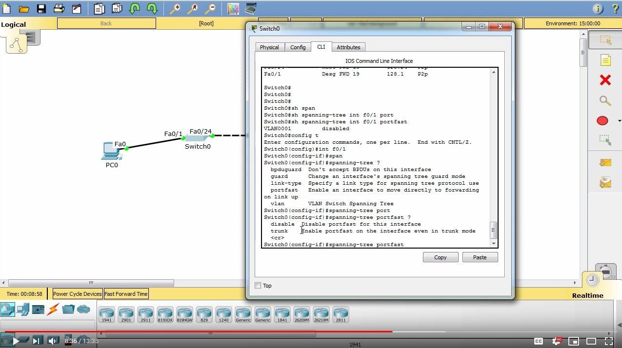
Task: Redo the action (green right arrow)
Action: tap(152, 9)
